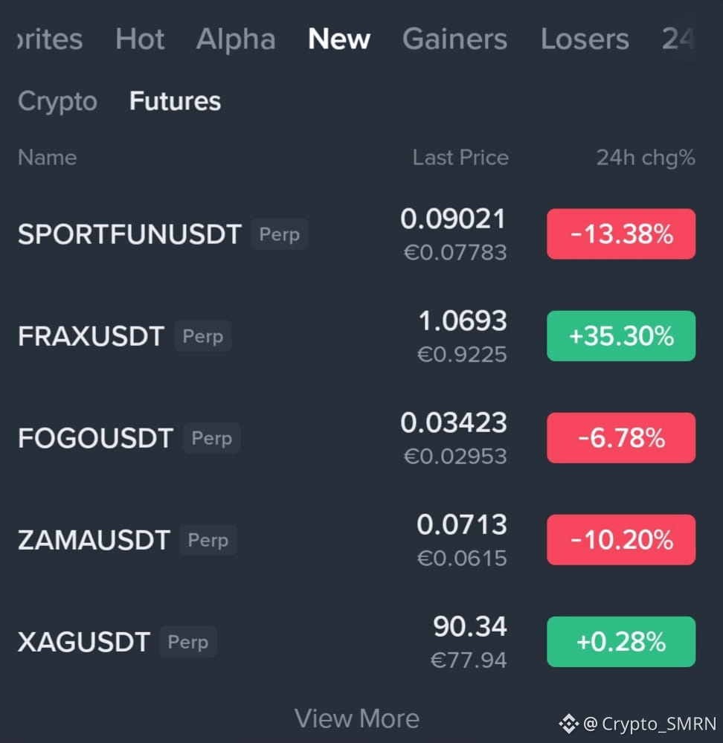Open the ZAMAUSDT perpetual row
This screenshot has height=743, width=723.
(356, 540)
